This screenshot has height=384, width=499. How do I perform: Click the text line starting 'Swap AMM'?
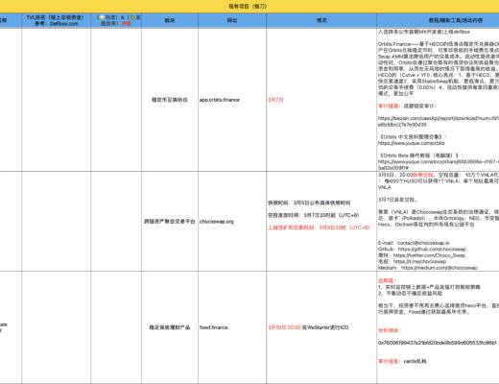tap(439, 57)
